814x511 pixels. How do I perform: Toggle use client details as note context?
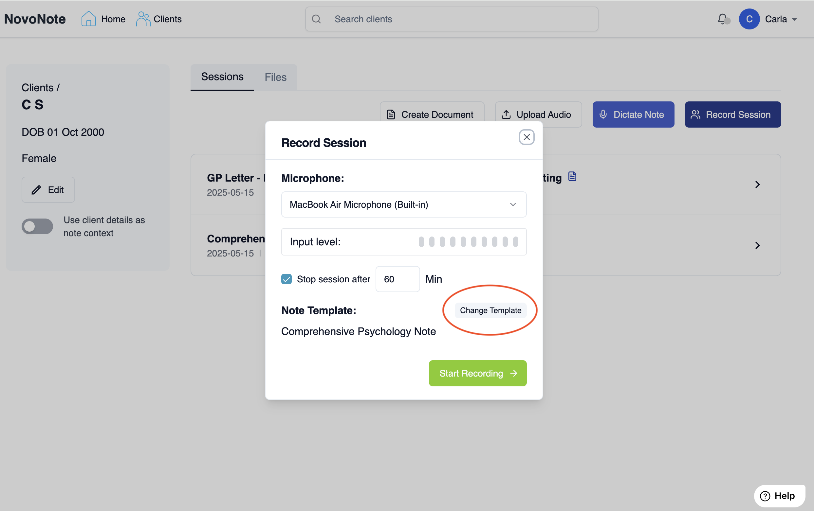click(x=37, y=226)
